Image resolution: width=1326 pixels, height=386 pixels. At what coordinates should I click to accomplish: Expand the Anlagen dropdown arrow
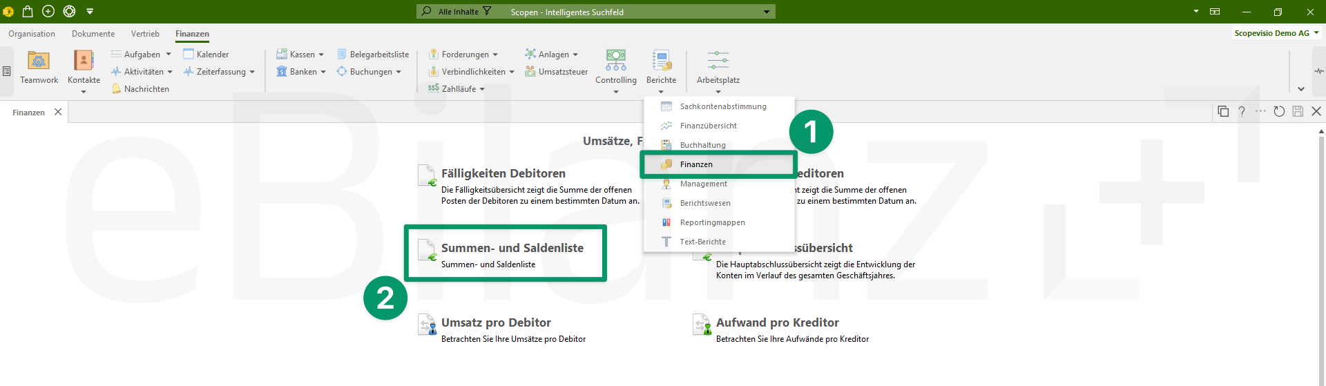point(575,55)
